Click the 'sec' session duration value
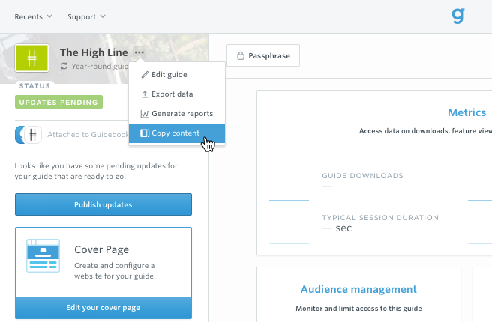This screenshot has width=492, height=322. (343, 228)
